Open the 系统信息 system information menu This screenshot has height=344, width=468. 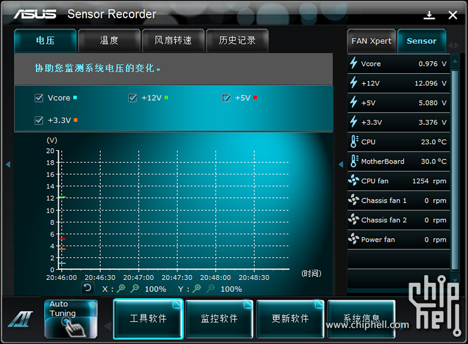361,319
